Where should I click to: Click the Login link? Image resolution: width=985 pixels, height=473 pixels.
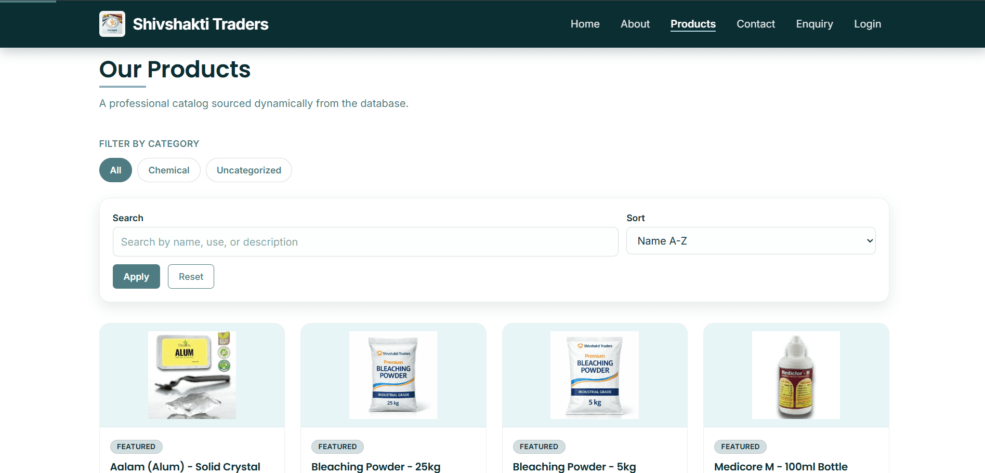click(x=867, y=24)
